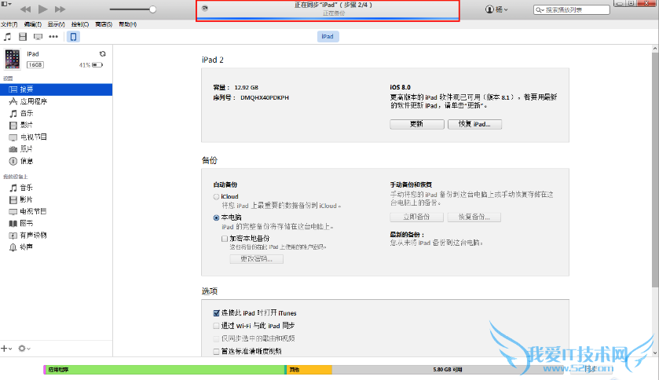The width and height of the screenshot is (659, 380).
Task: Click the scroll-down arrow of summary pane
Action: [x=655, y=353]
